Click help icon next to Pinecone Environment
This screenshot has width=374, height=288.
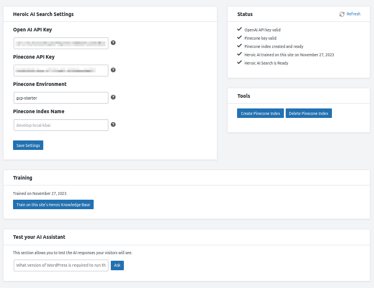click(113, 97)
